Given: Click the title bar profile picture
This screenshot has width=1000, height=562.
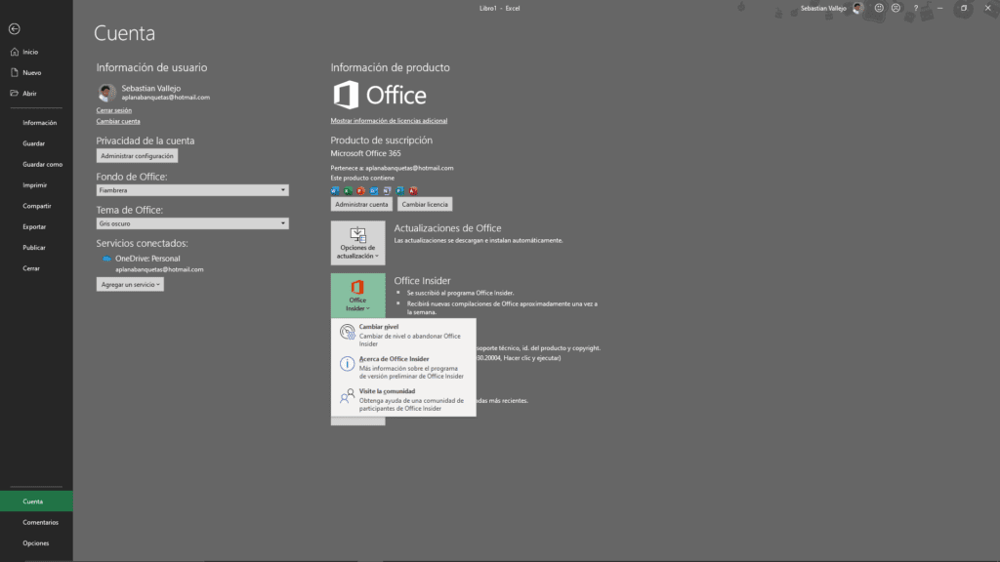Looking at the screenshot, I should click(857, 8).
